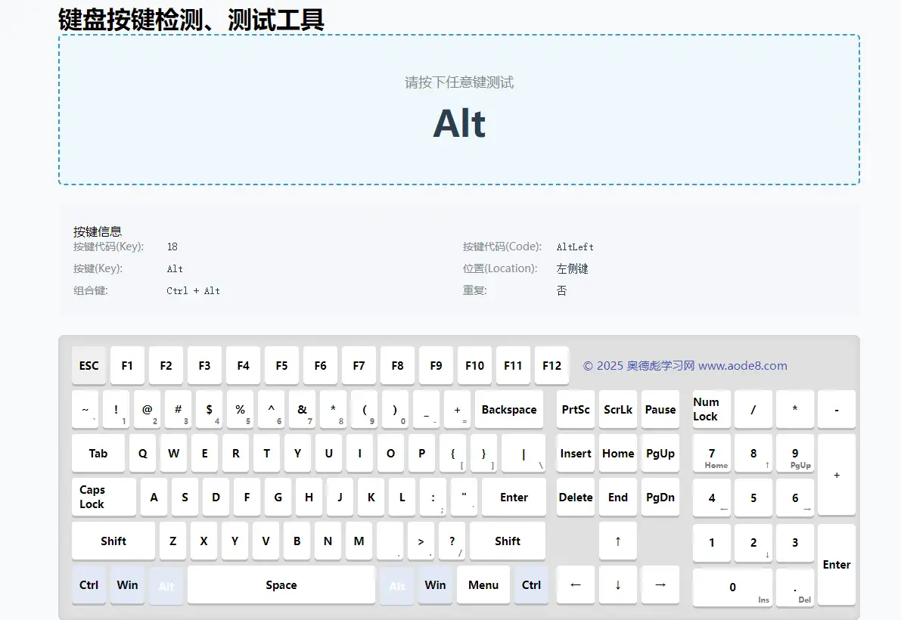The height and width of the screenshot is (620, 901).
Task: Click the tall numpad Enter key
Action: 837,564
